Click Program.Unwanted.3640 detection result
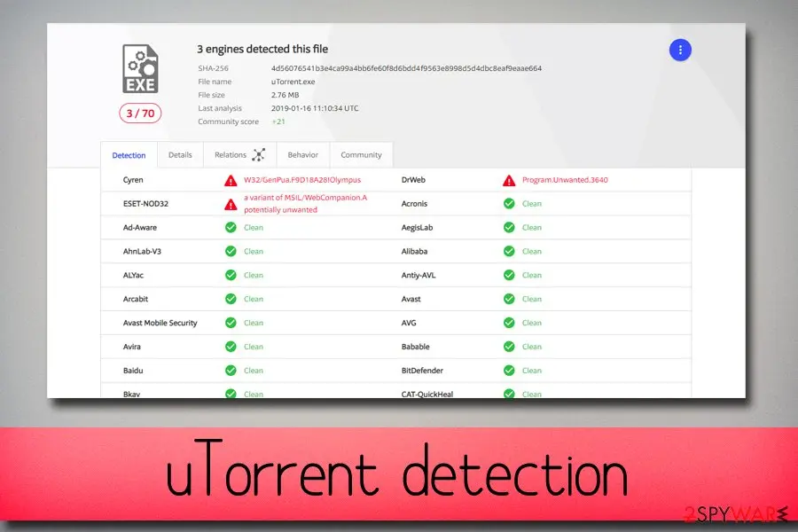The width and height of the screenshot is (798, 532). point(565,180)
